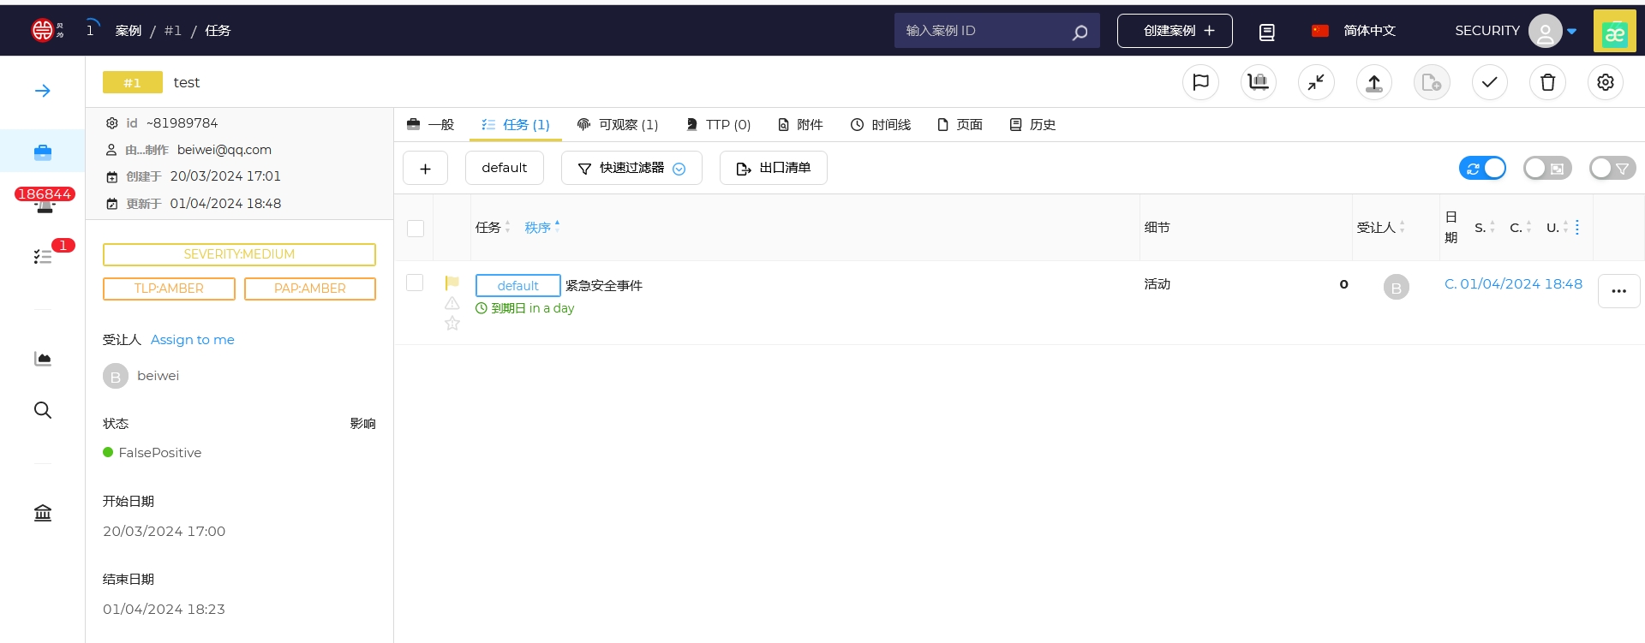The width and height of the screenshot is (1645, 643).
Task: Sort by 秩序 column
Action: (542, 228)
